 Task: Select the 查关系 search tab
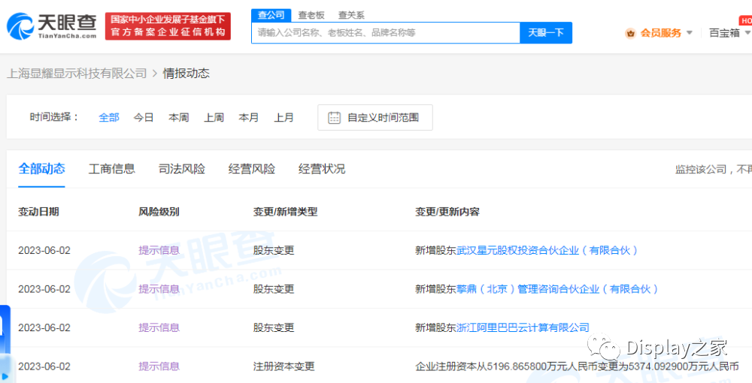(x=351, y=15)
